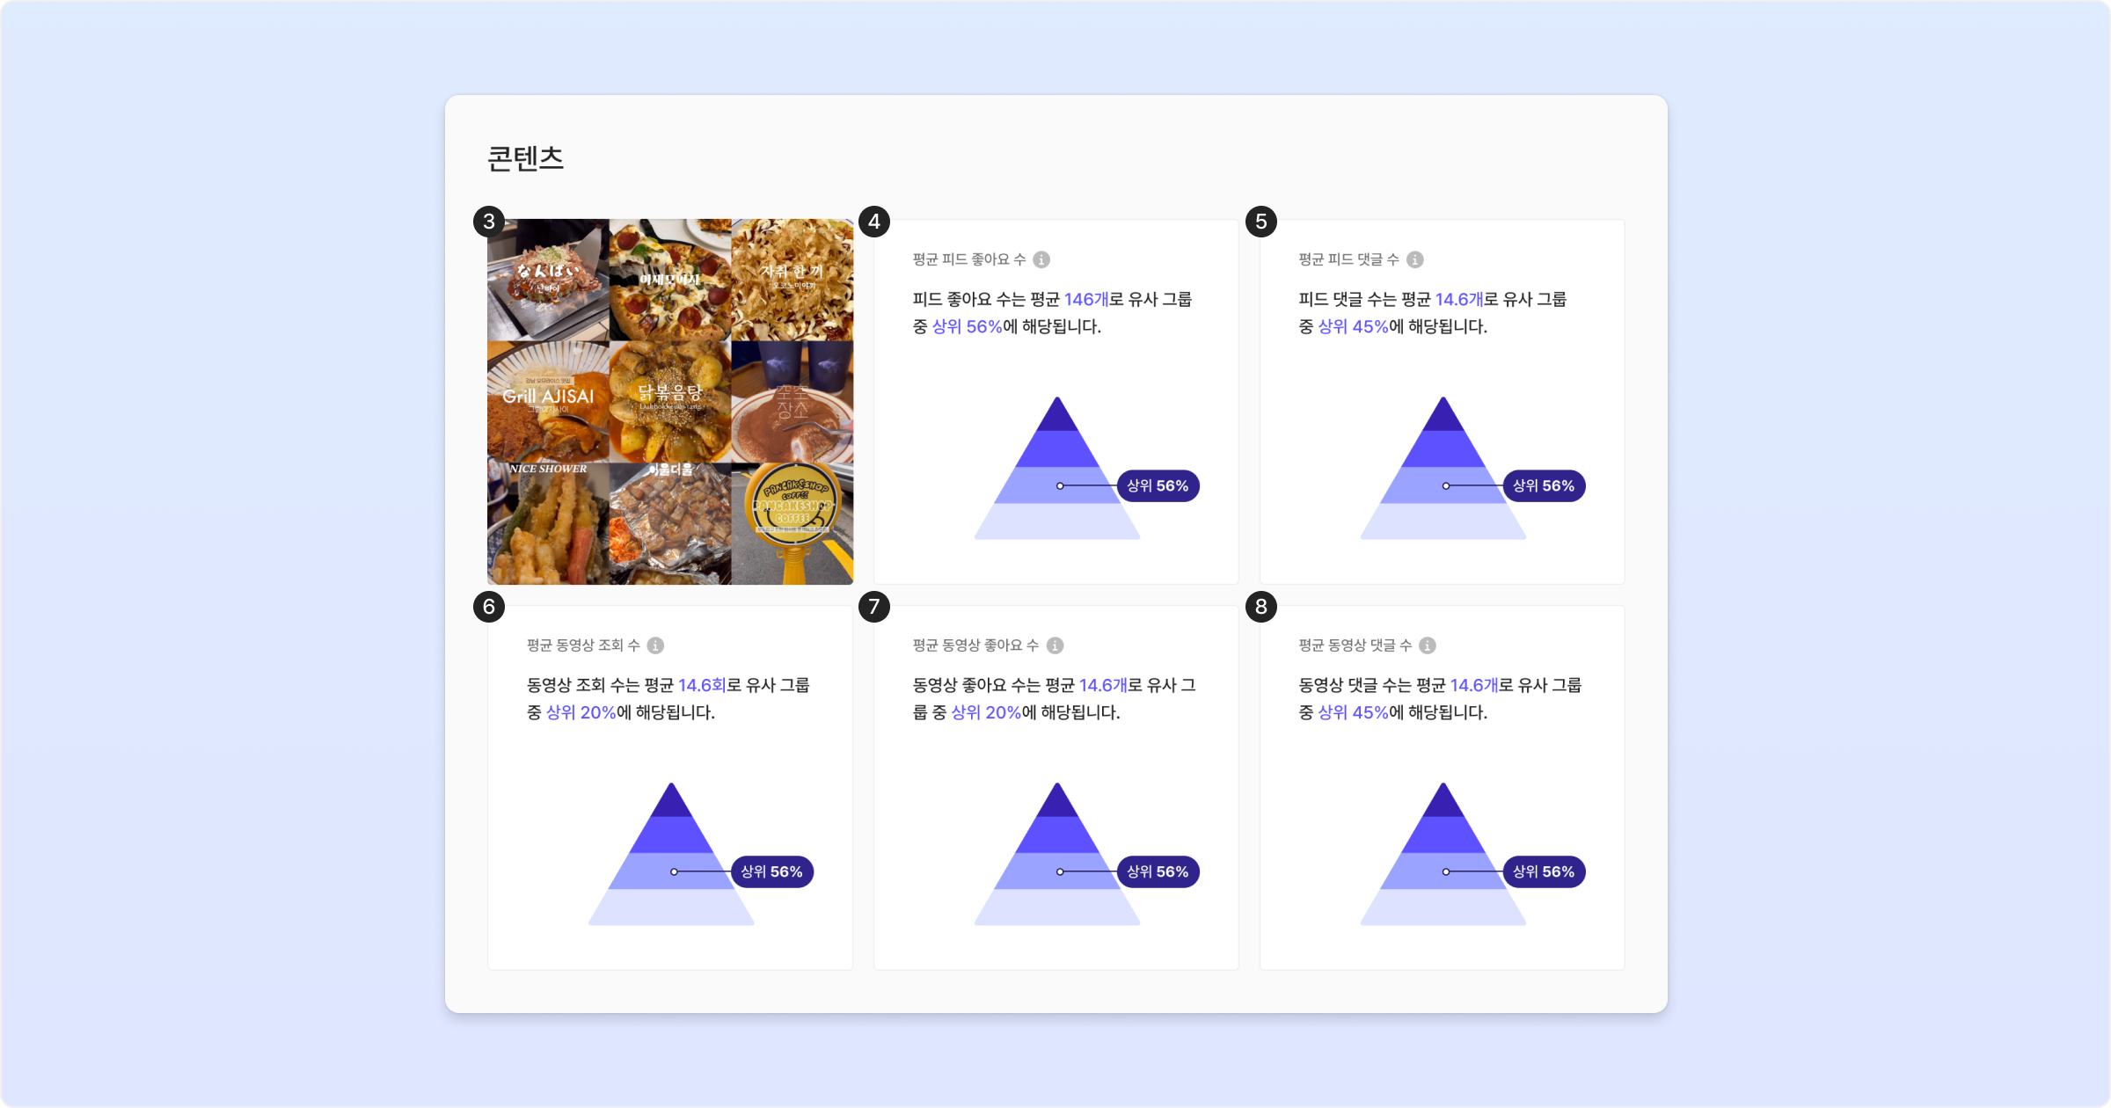The image size is (2111, 1108).
Task: Open the NICE SHOWER tempura thumbnail
Action: pos(548,523)
